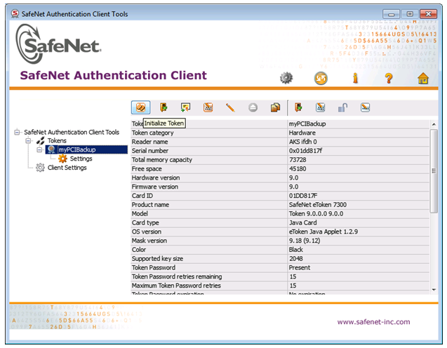The height and width of the screenshot is (348, 447).
Task: Select the Serial number row in the table
Action: point(209,151)
